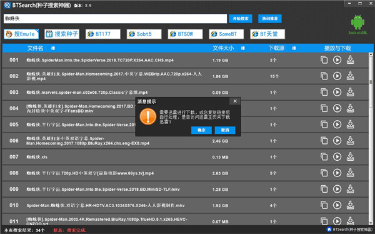Select 2.46 GB size cell
Screen dimensions: 375x234
[220, 141]
